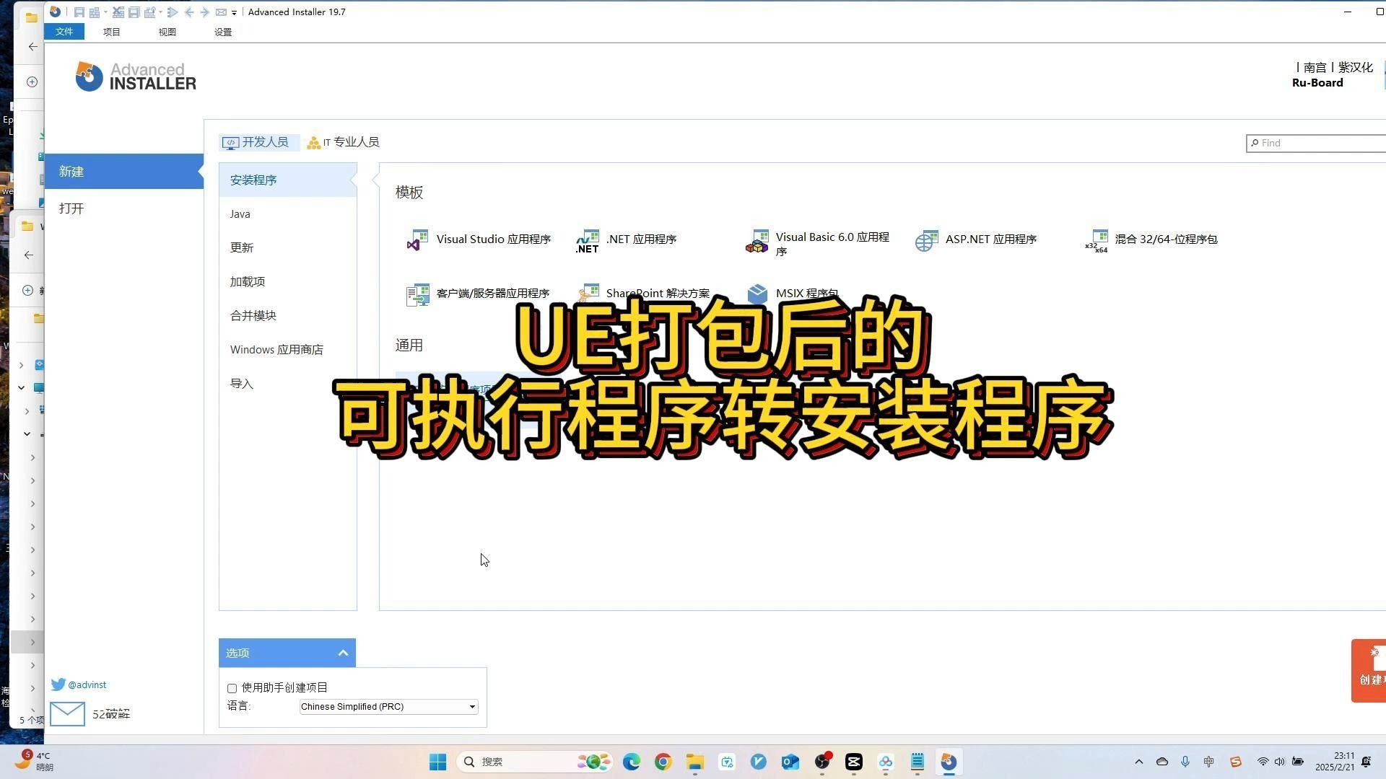Open the 项目 menu

pyautogui.click(x=112, y=32)
